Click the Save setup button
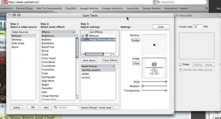The width and height of the screenshot is (221, 119). pyautogui.click(x=89, y=60)
